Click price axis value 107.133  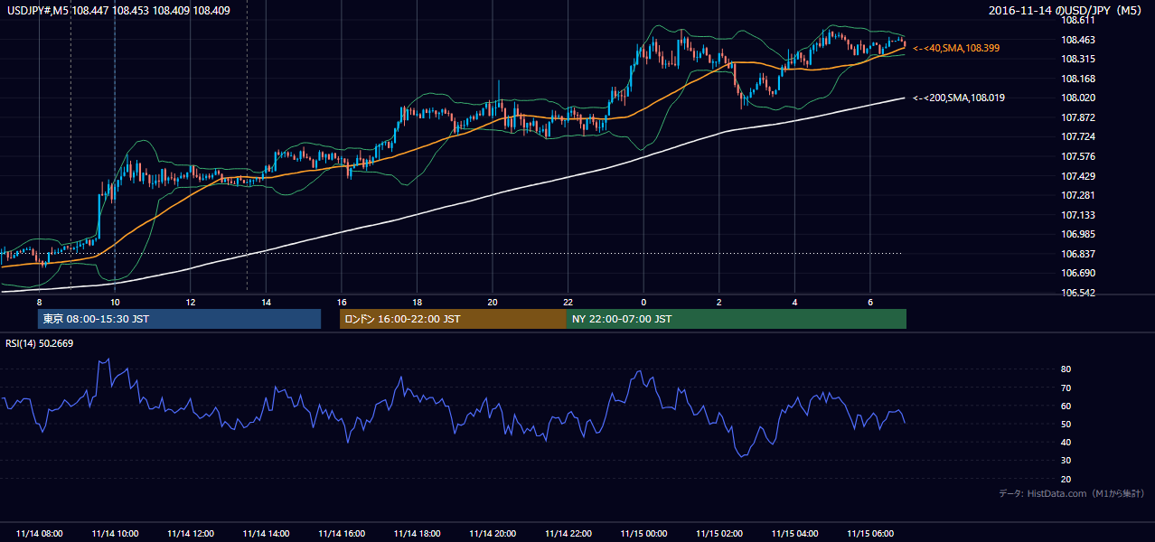tap(1077, 215)
